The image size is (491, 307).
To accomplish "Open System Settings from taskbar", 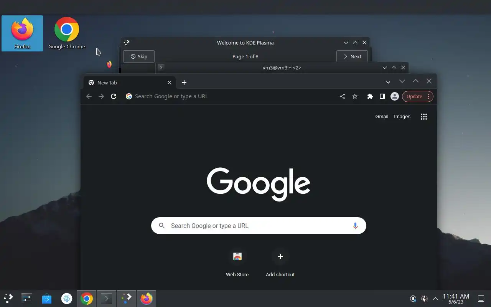I will pos(27,298).
